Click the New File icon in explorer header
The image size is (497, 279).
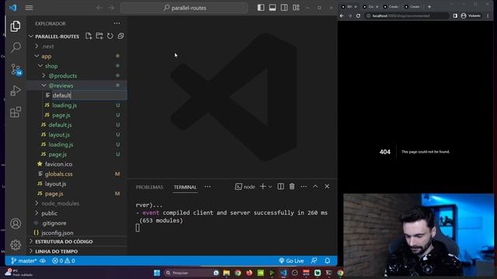click(x=89, y=36)
